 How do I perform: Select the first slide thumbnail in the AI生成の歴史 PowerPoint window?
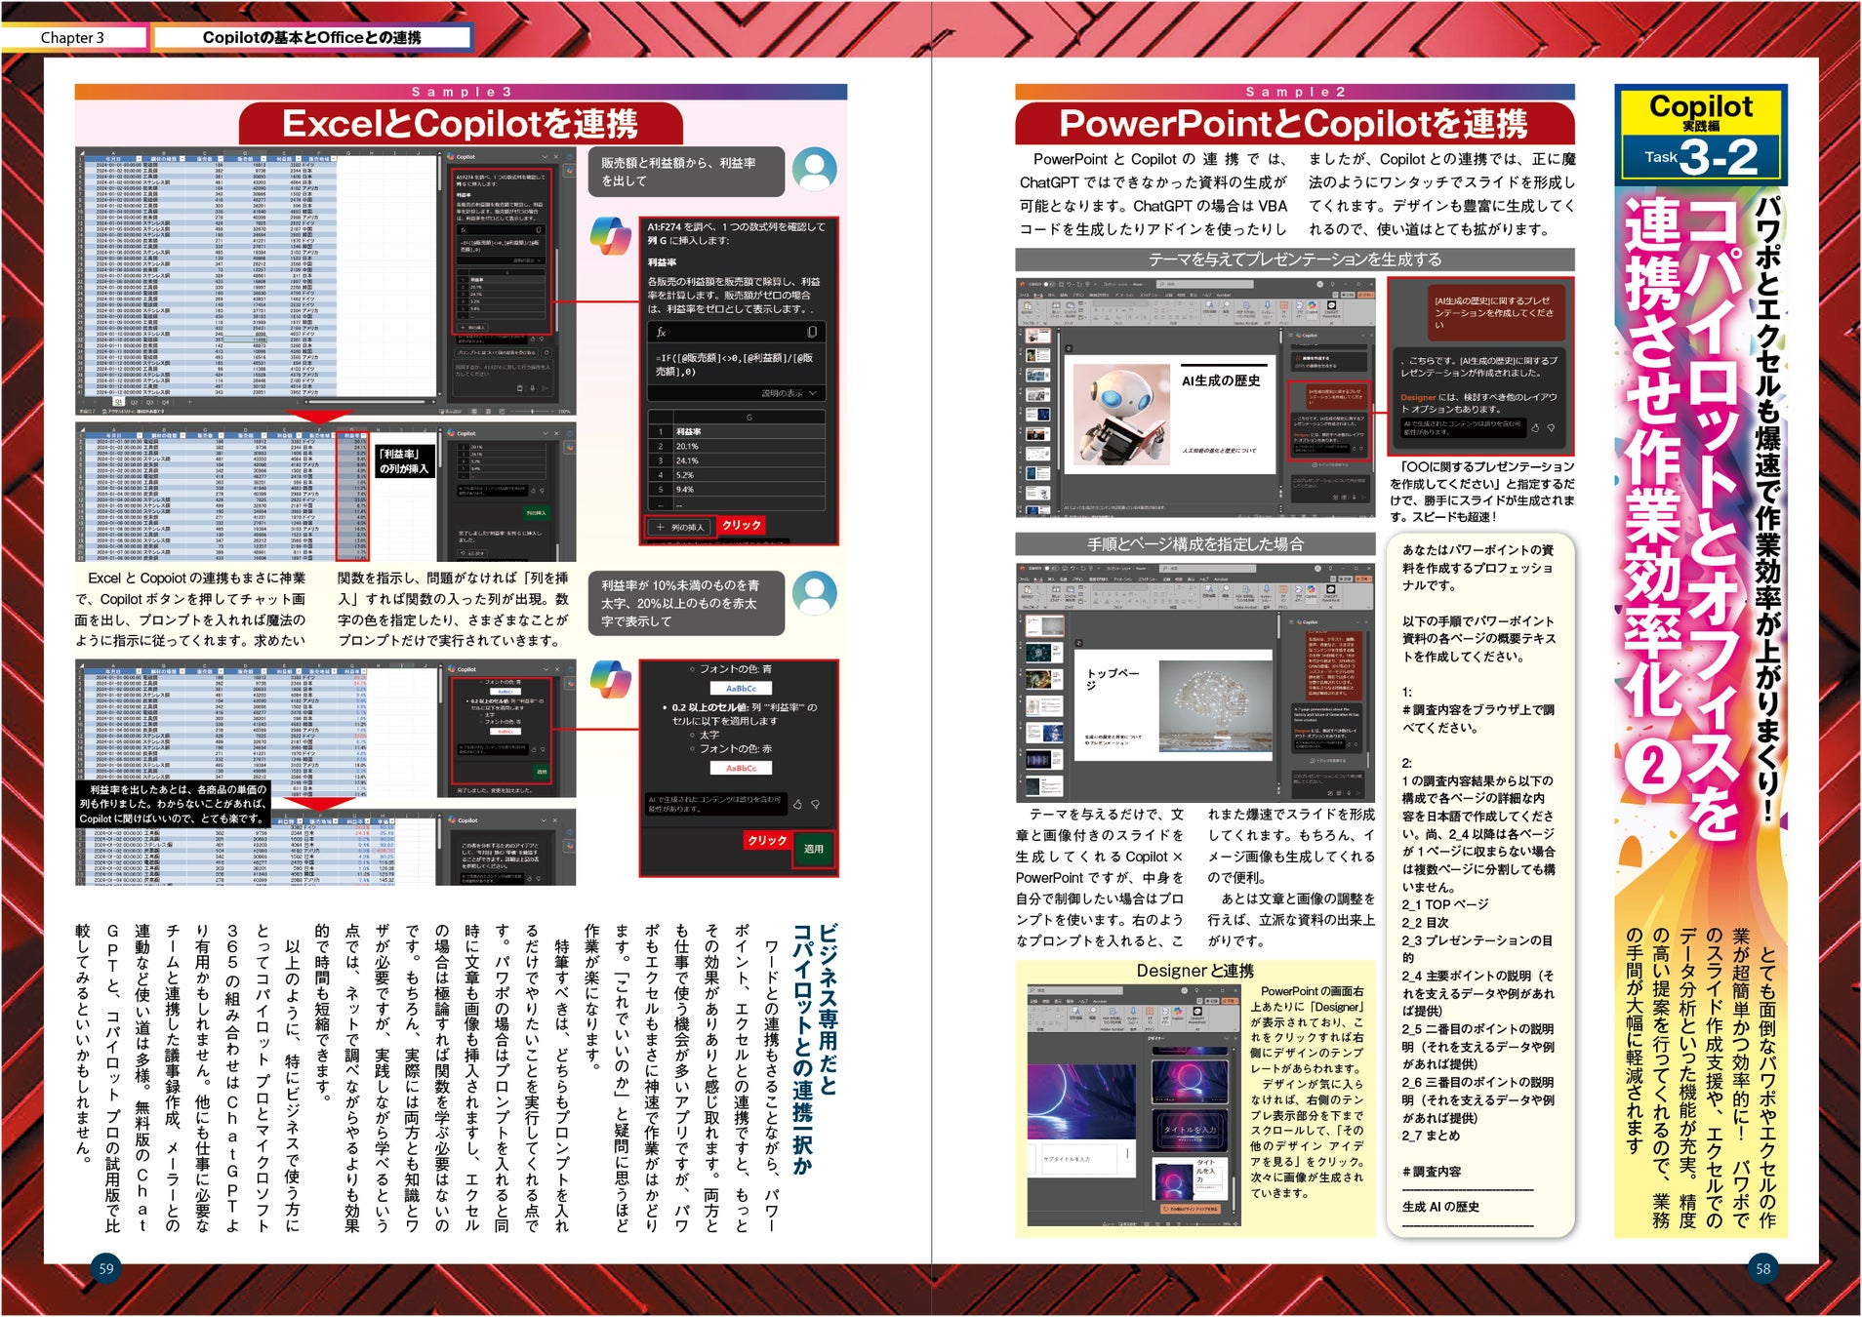(x=1036, y=337)
